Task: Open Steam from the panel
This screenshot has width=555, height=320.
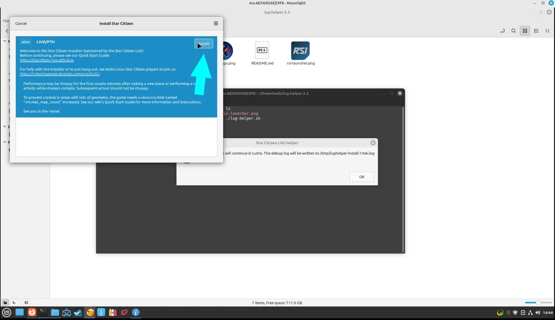Action: [x=78, y=312]
